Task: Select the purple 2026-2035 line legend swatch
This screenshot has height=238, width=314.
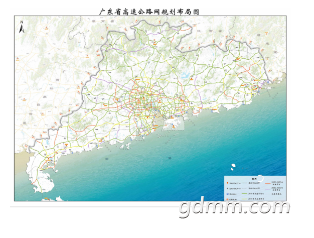Action: tap(268, 189)
